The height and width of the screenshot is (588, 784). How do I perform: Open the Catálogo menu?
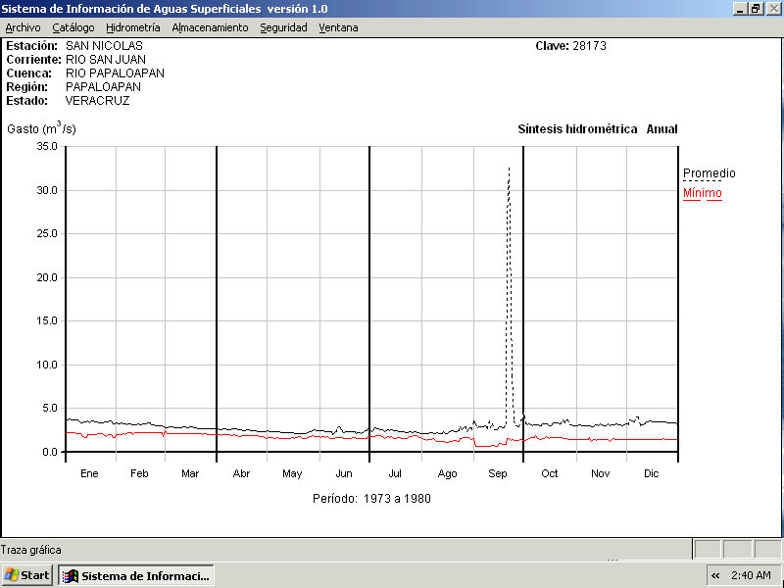pos(73,27)
